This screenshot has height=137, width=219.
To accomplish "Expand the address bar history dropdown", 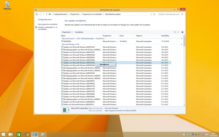I will coord(152,14).
